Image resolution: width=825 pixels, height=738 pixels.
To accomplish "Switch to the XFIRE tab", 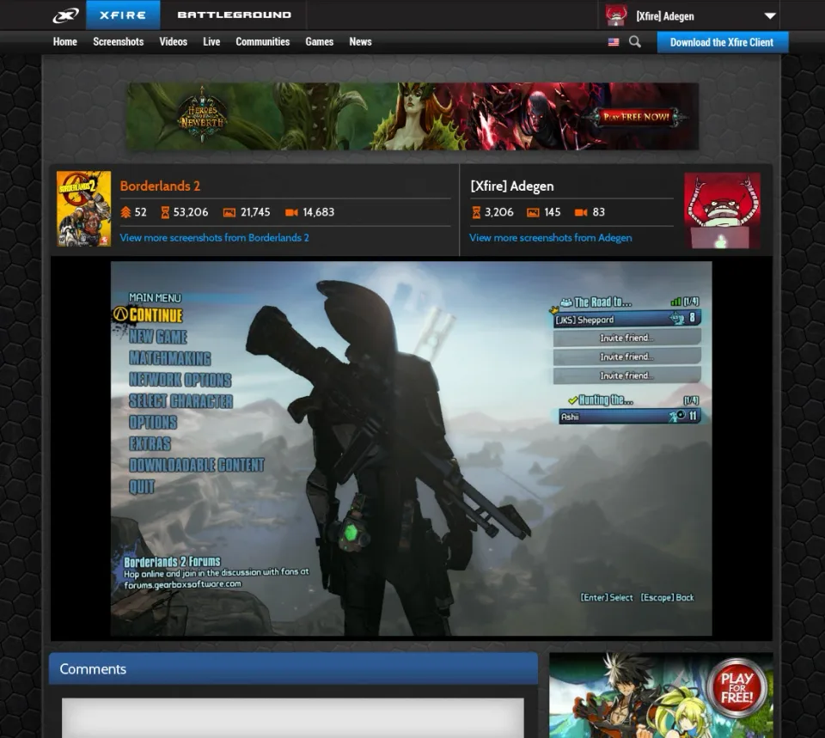I will point(123,15).
